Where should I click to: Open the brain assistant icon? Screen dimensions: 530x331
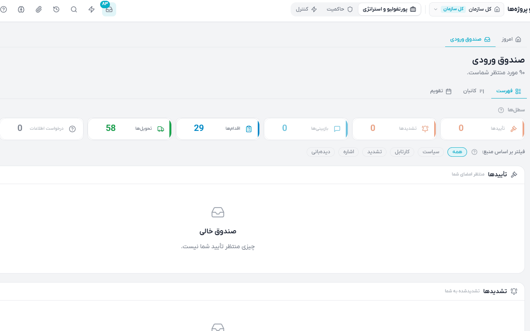click(21, 9)
